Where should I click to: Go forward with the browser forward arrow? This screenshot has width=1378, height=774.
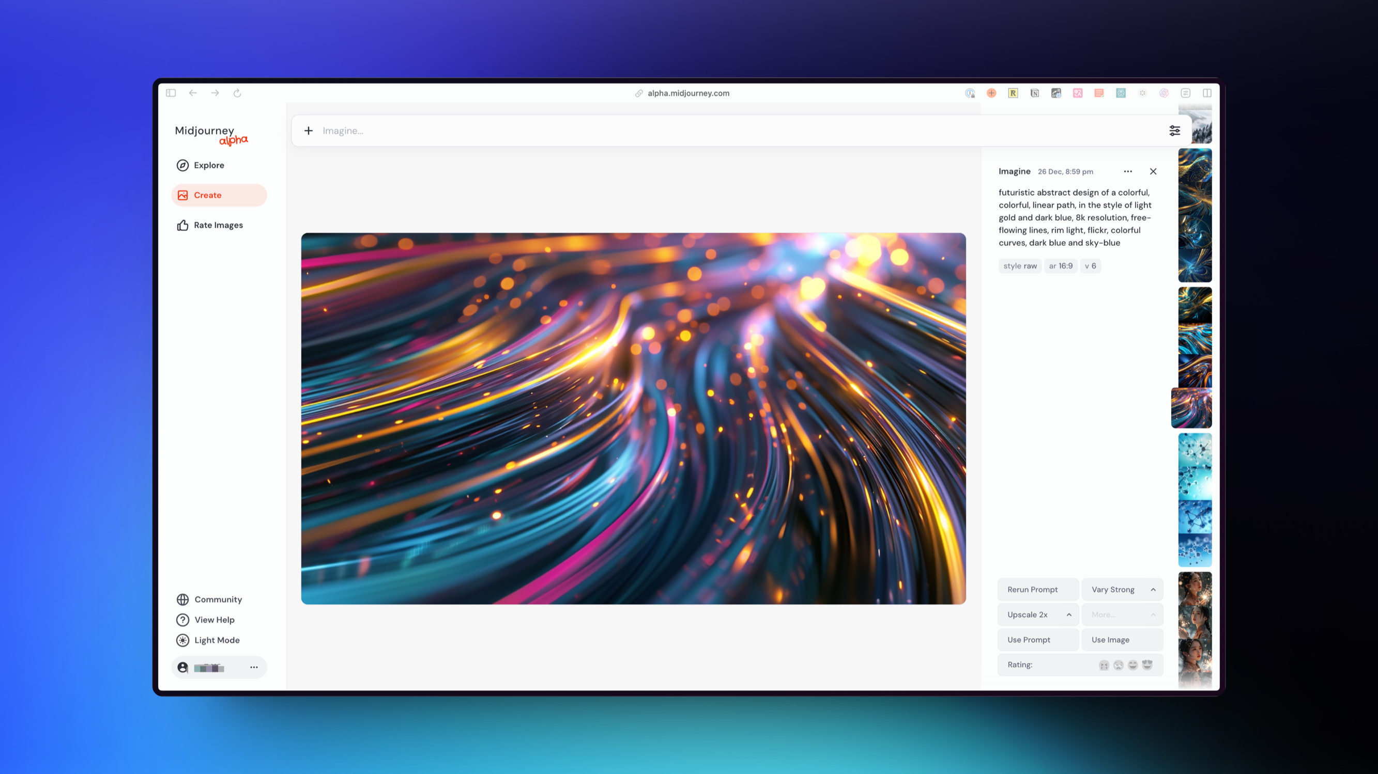[x=215, y=93]
